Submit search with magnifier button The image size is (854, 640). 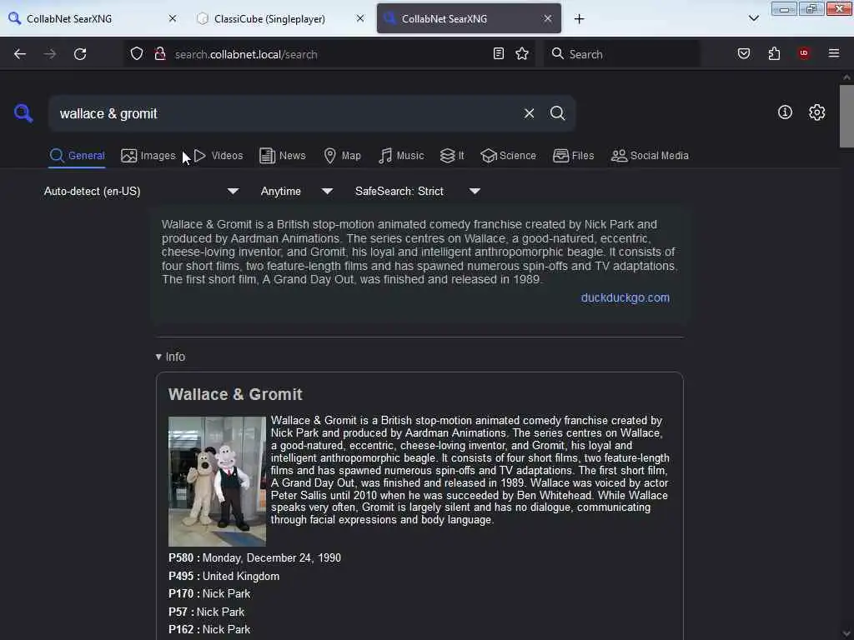click(557, 113)
